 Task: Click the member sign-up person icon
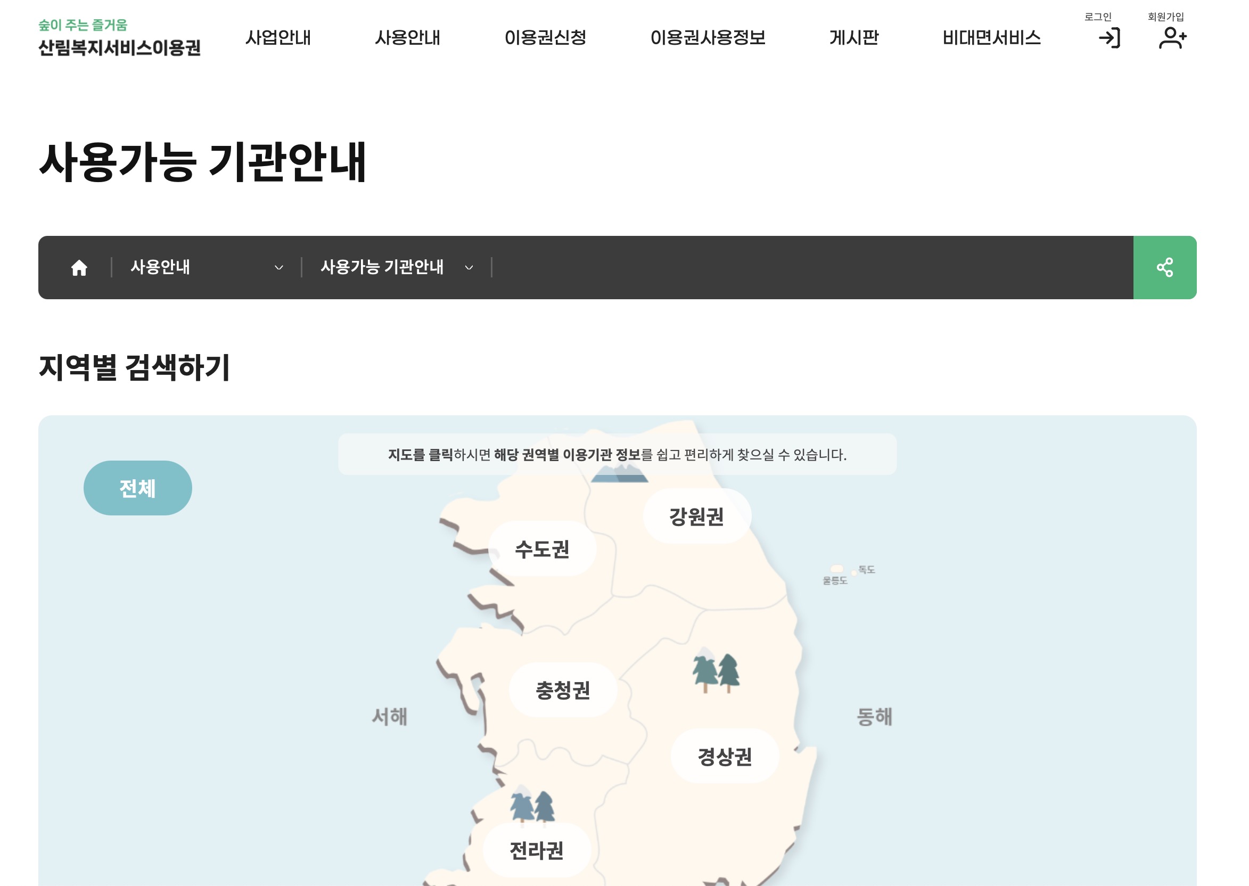[1172, 38]
